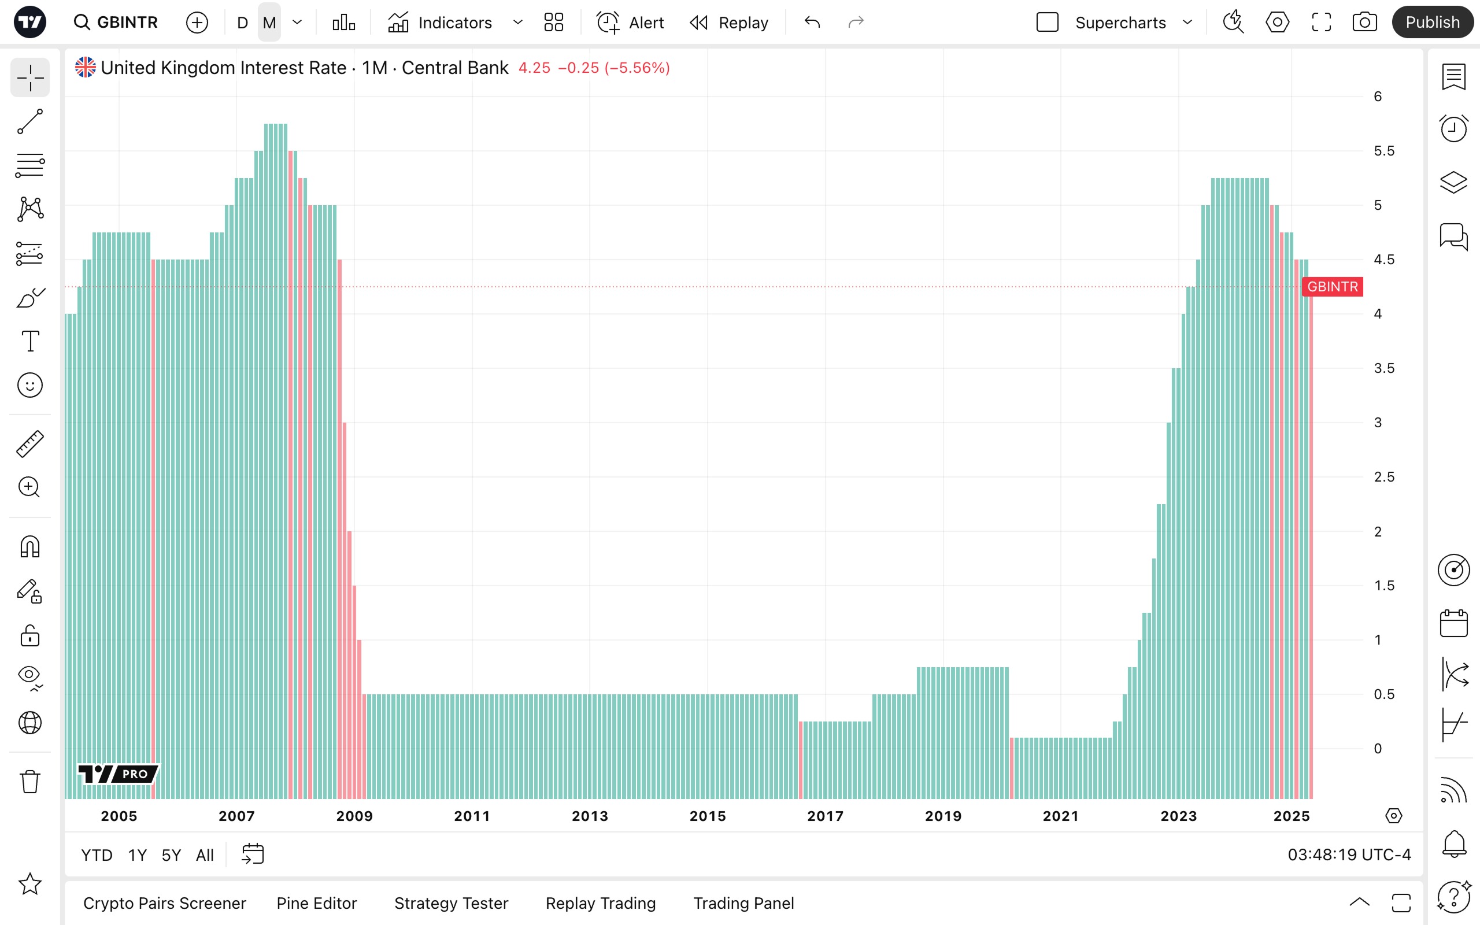The image size is (1480, 925).
Task: Expand the Indicators favorites chevron
Action: point(517,23)
